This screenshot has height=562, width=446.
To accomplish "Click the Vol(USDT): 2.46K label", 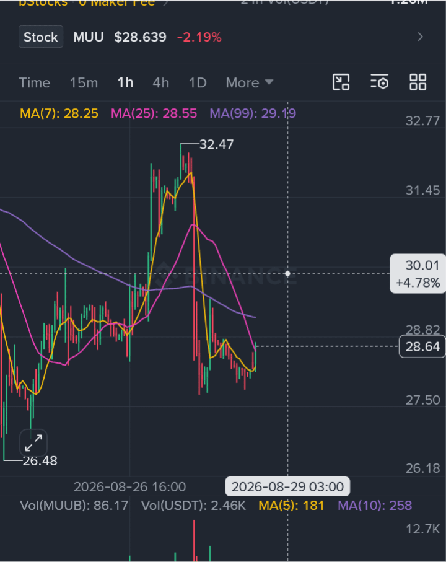I will [193, 506].
